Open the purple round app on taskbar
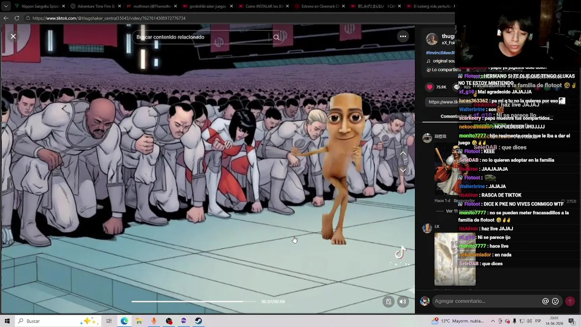 pos(184,321)
